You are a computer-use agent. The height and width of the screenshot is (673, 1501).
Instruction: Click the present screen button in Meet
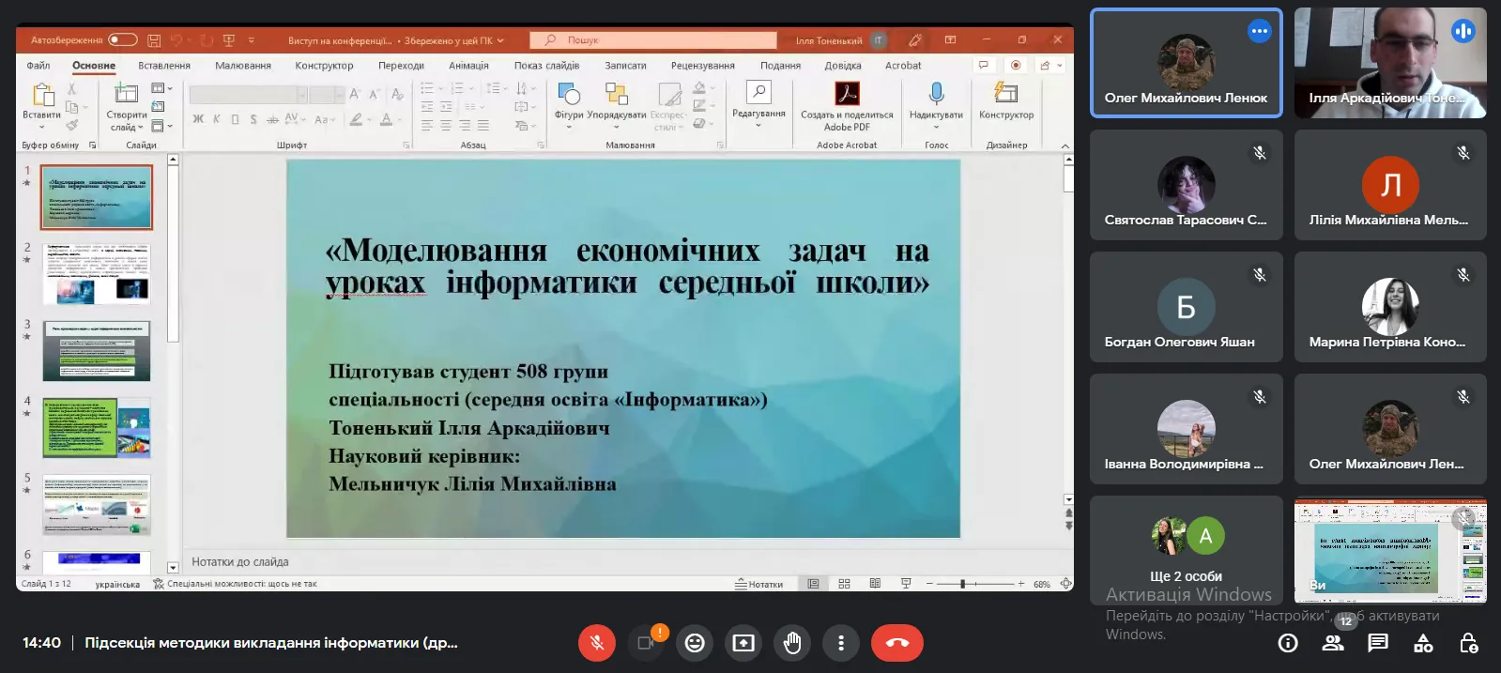tap(743, 643)
